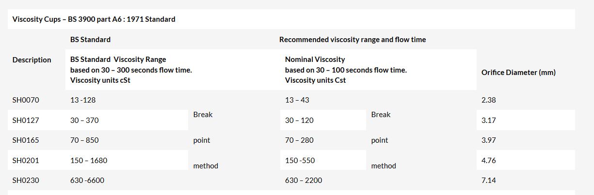The image size is (594, 195).
Task: Select the 70 – 280 nominal viscosity value
Action: tap(299, 140)
